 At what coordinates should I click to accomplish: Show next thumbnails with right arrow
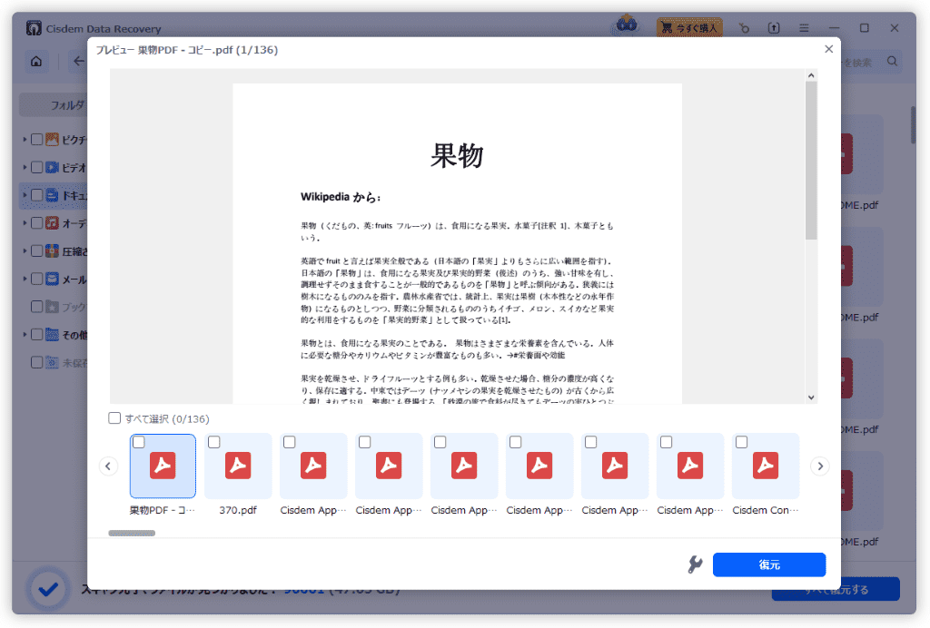tap(819, 466)
